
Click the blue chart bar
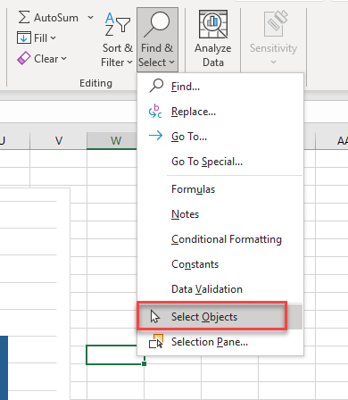4,368
